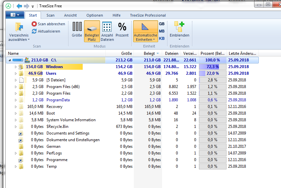Expand the Windows folder

16,67
